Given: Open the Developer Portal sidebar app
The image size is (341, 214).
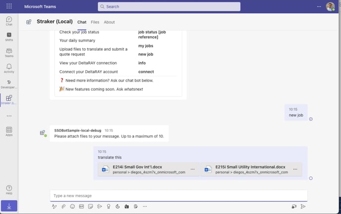Looking at the screenshot, I should coord(9,84).
